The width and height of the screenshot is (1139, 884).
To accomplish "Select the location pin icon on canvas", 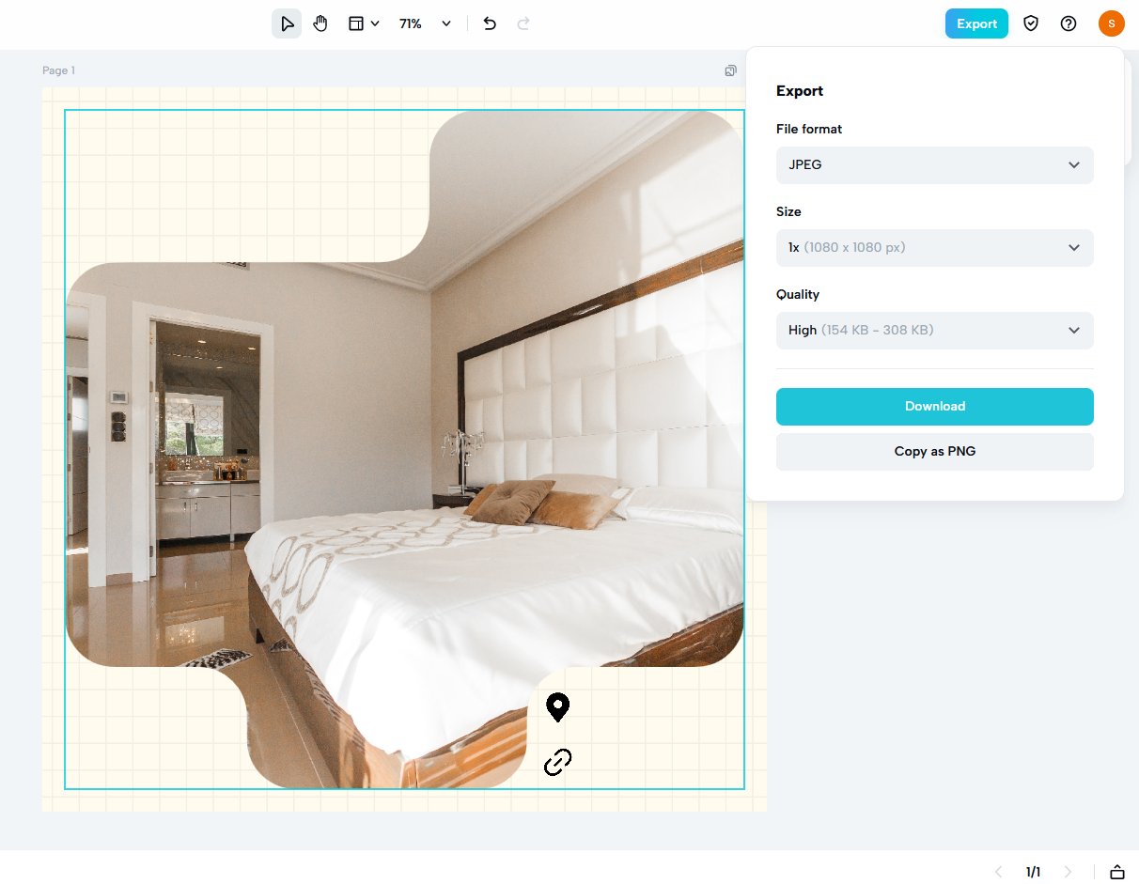I will click(x=558, y=707).
